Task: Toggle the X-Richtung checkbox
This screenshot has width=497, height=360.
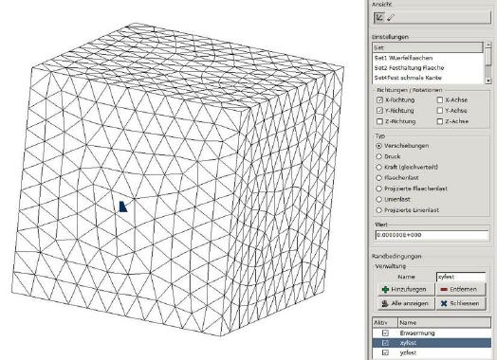Action: point(380,100)
